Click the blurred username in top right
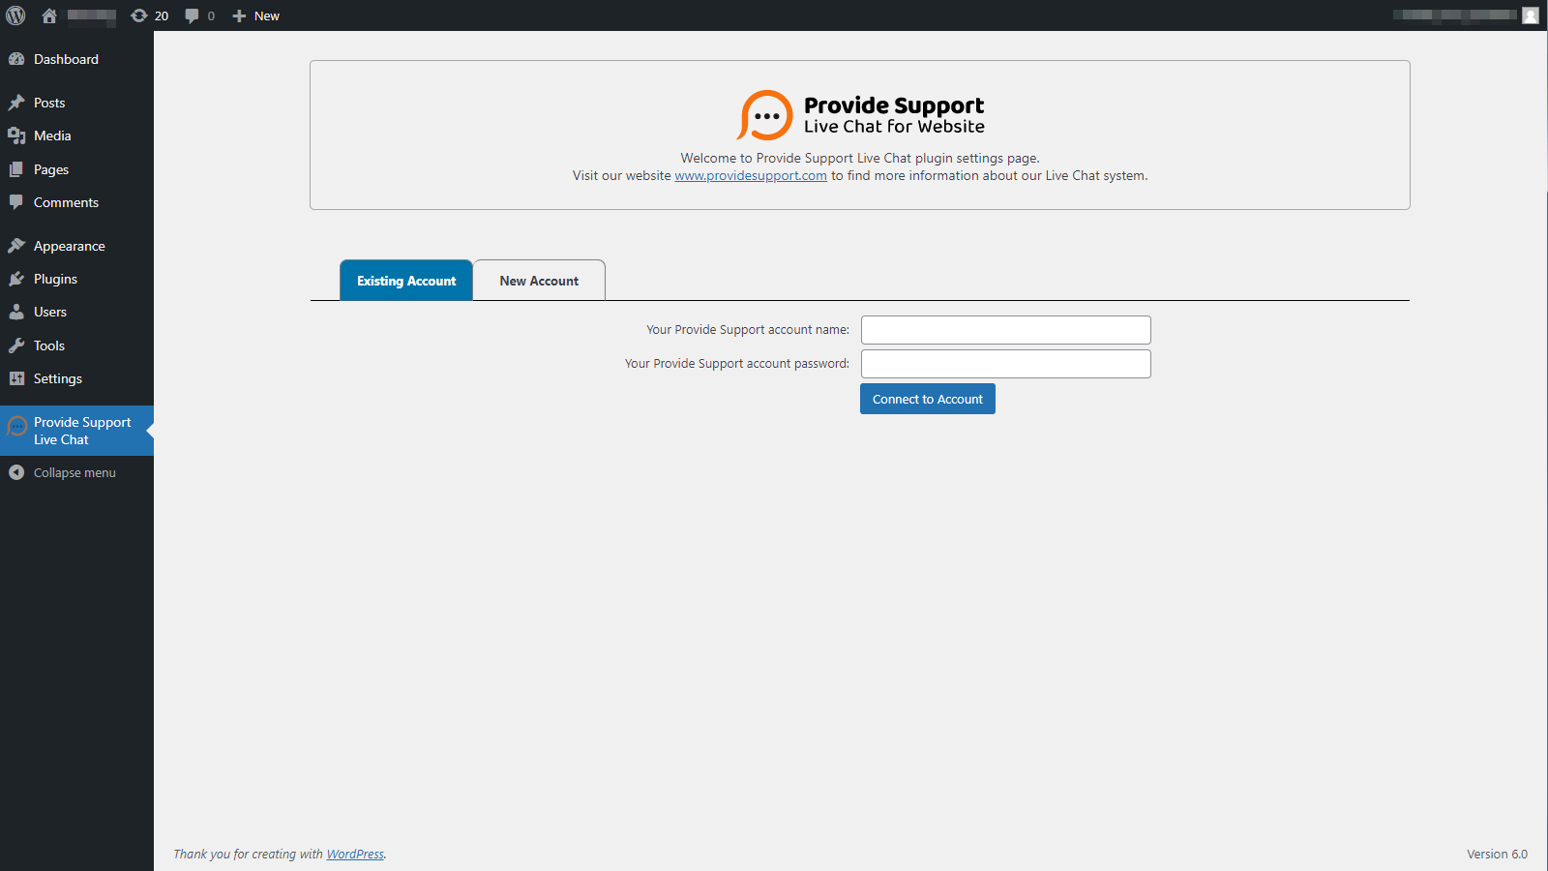 [1455, 15]
